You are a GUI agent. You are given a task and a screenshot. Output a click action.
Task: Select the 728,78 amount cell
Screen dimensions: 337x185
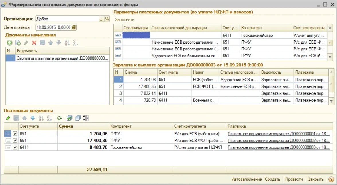[x=140, y=100]
